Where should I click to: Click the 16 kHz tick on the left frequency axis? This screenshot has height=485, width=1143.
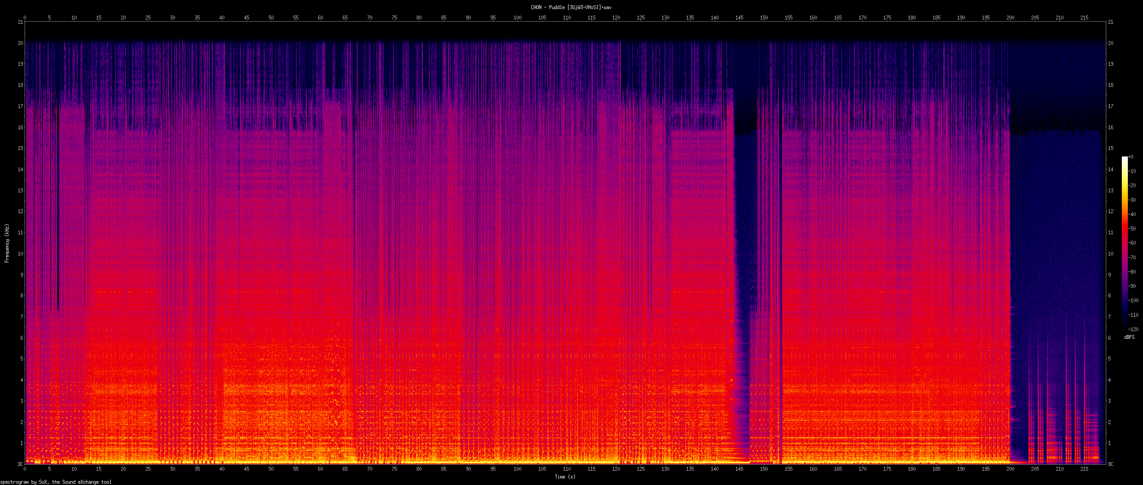click(20, 128)
